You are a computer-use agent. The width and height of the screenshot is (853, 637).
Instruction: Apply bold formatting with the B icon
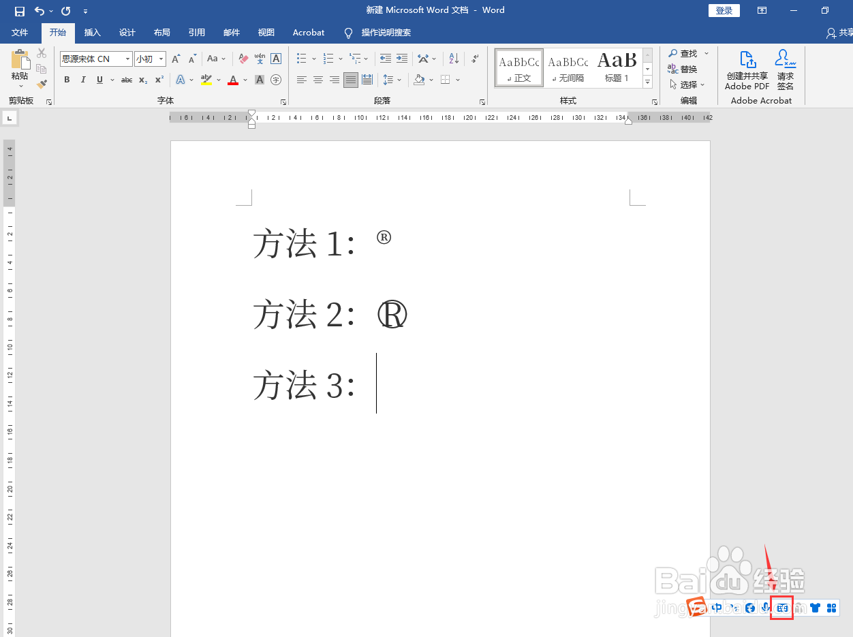point(66,80)
